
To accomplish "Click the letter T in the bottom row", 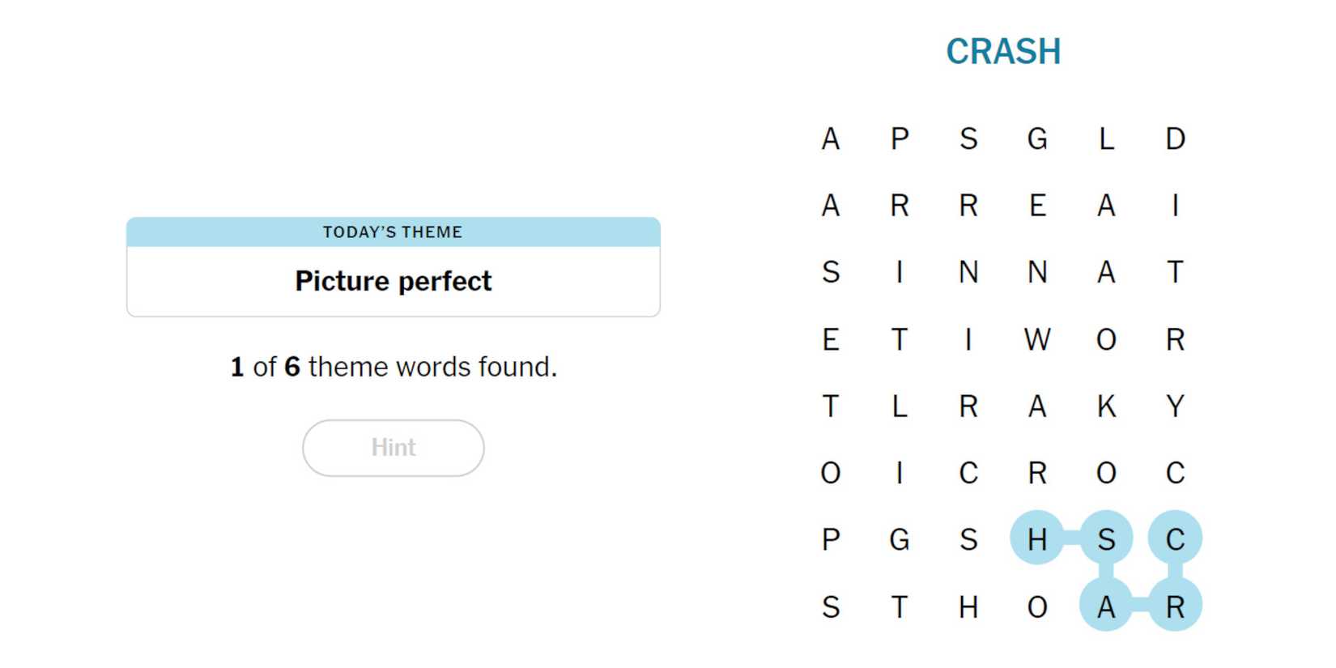I will point(900,606).
